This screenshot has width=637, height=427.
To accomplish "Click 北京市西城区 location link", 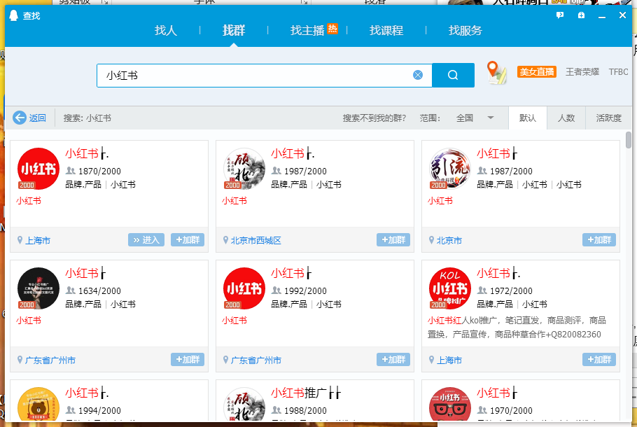I will [x=256, y=241].
